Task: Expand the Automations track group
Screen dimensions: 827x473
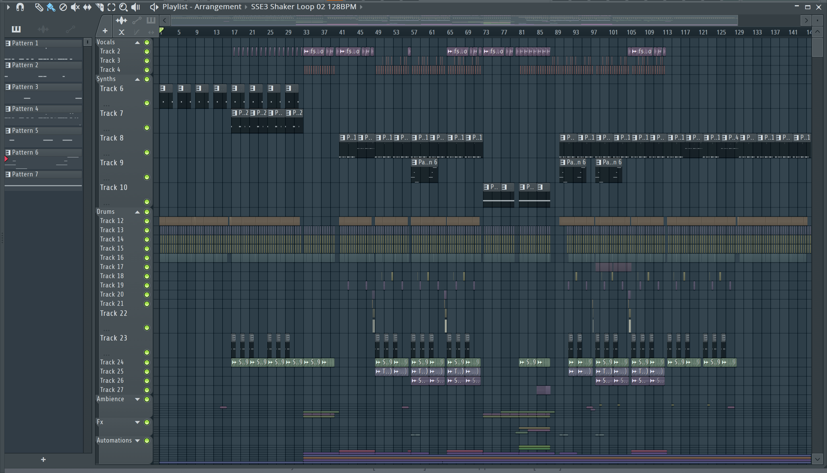Action: pos(137,441)
